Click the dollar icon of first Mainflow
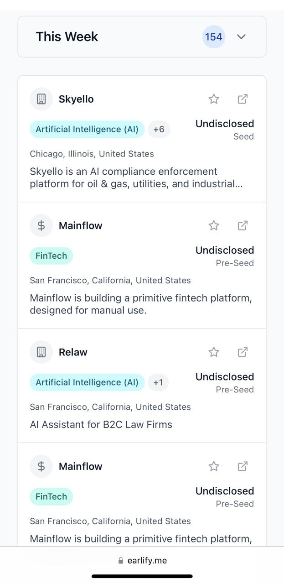The height and width of the screenshot is (584, 284). click(41, 225)
